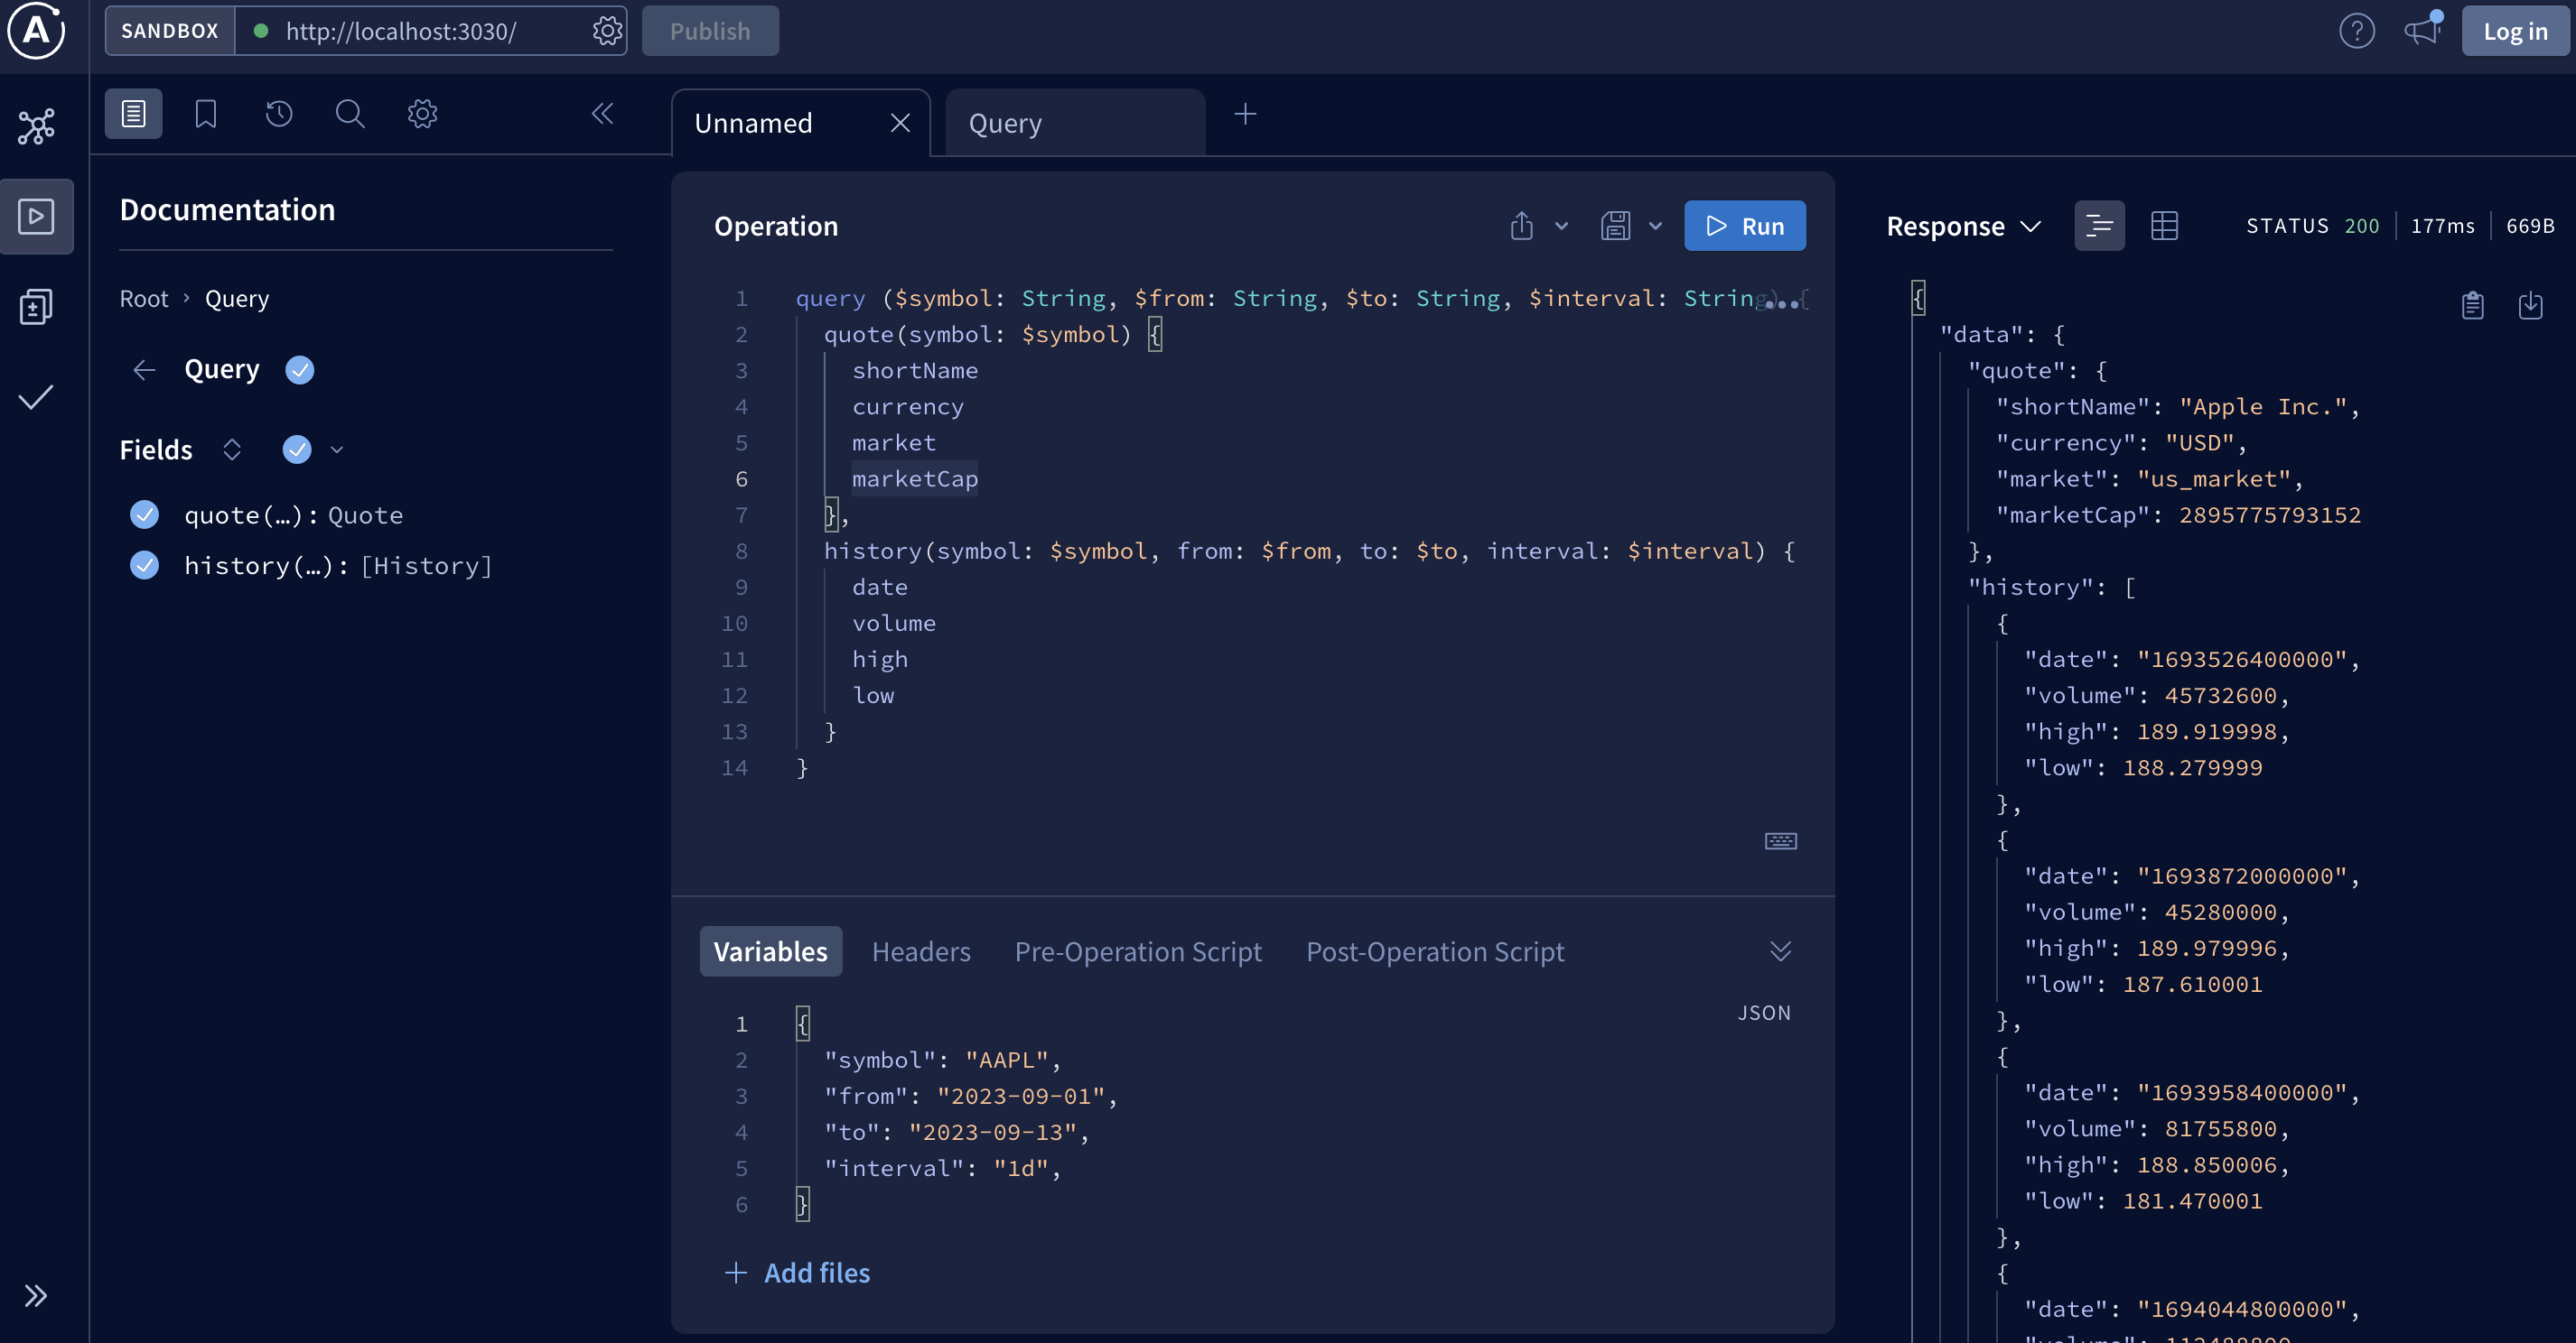Toggle the history field checkbox
The height and width of the screenshot is (1343, 2576).
pyautogui.click(x=145, y=566)
